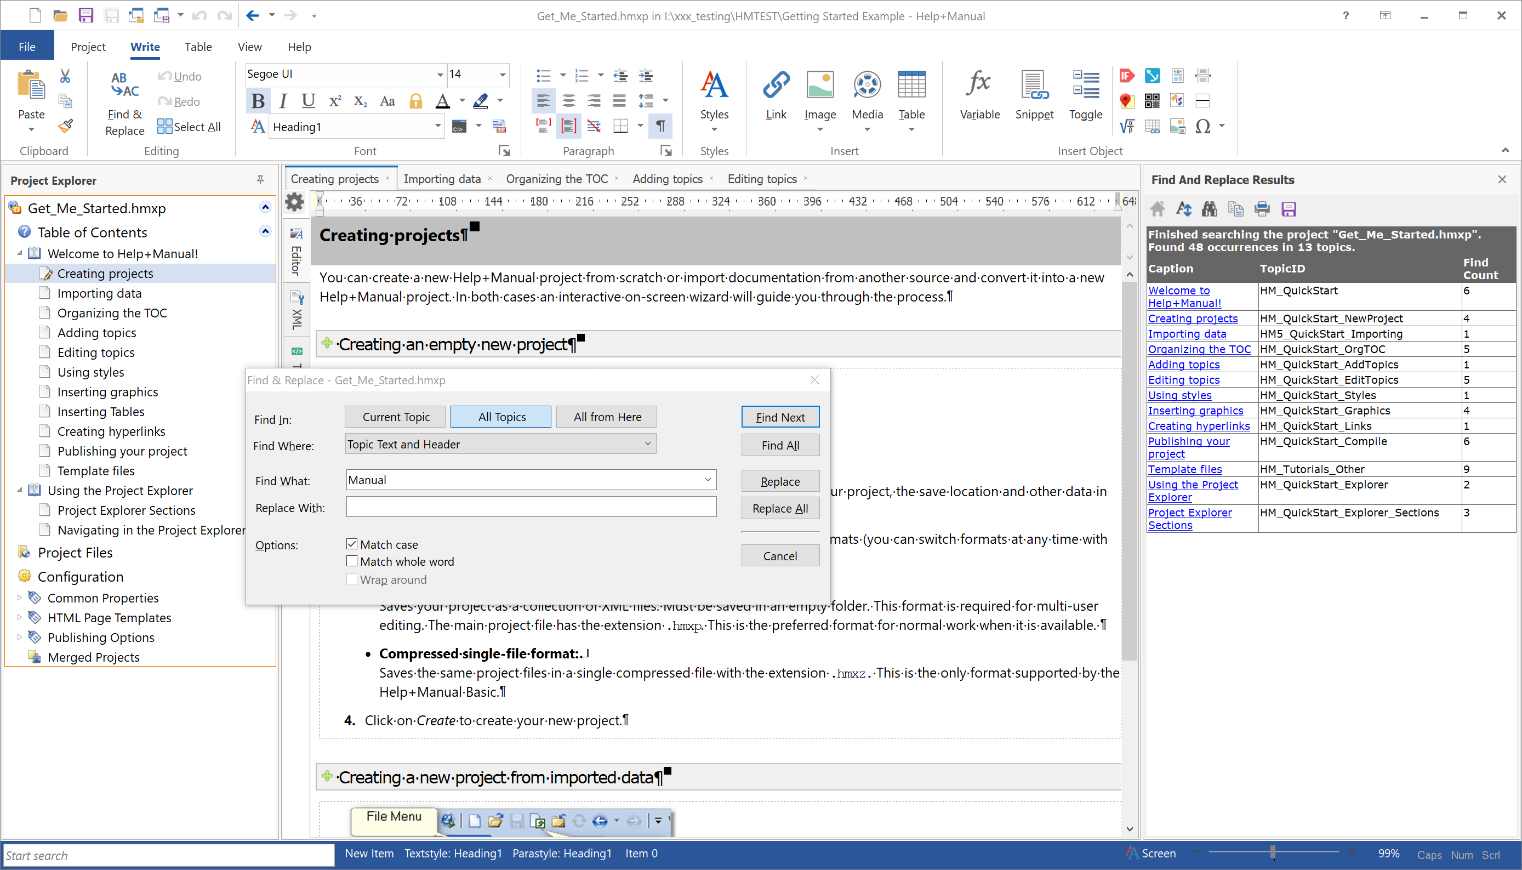
Task: Click the text highlight color swatch
Action: 481,101
